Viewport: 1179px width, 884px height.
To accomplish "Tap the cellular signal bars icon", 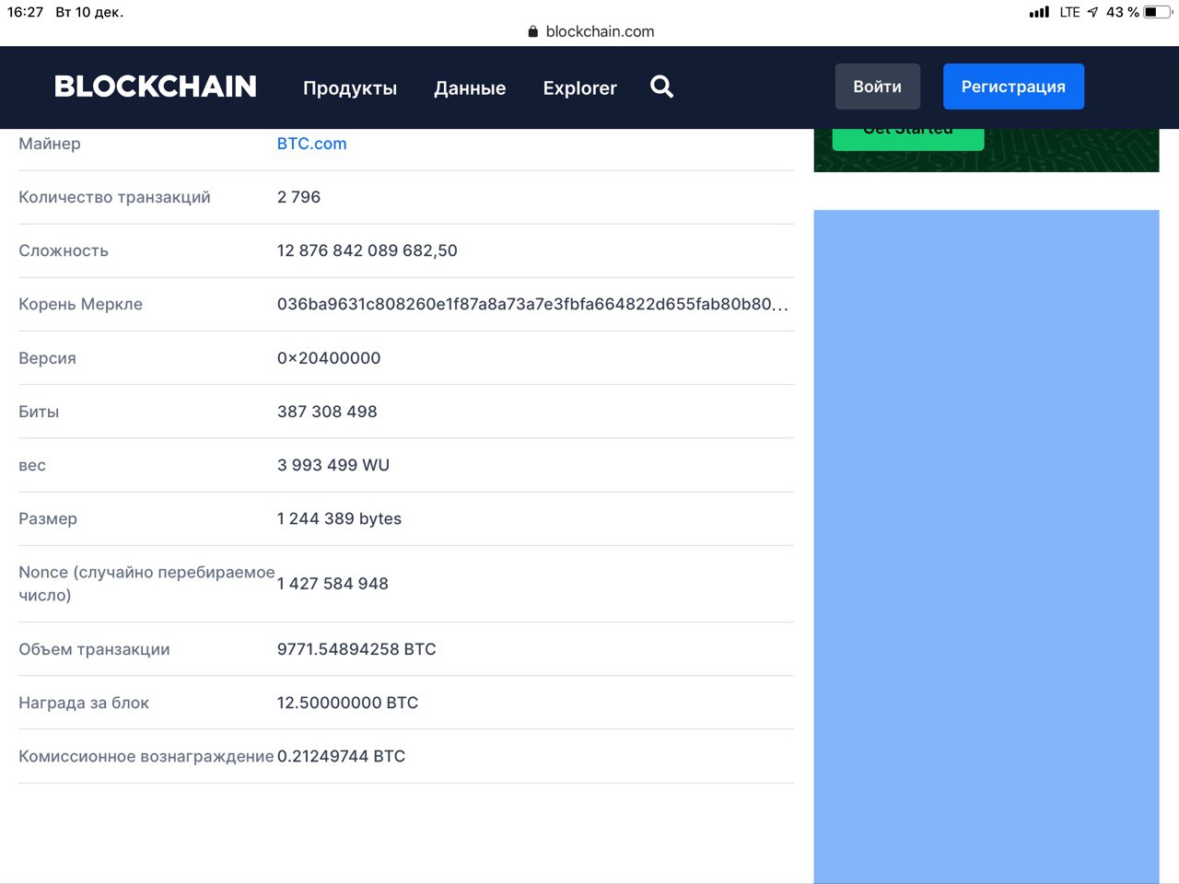I will pyautogui.click(x=1039, y=12).
